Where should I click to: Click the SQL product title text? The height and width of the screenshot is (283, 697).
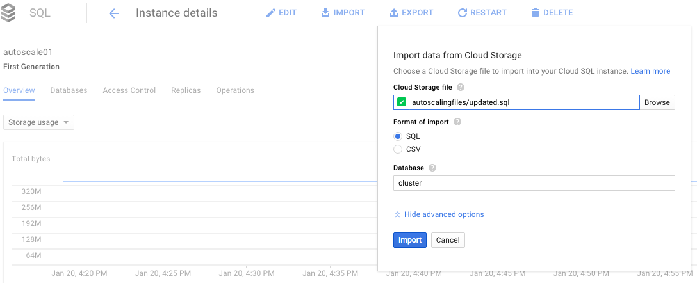click(x=40, y=13)
